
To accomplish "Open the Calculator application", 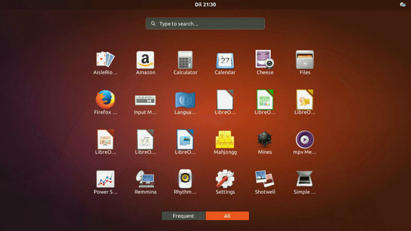I will [x=185, y=60].
